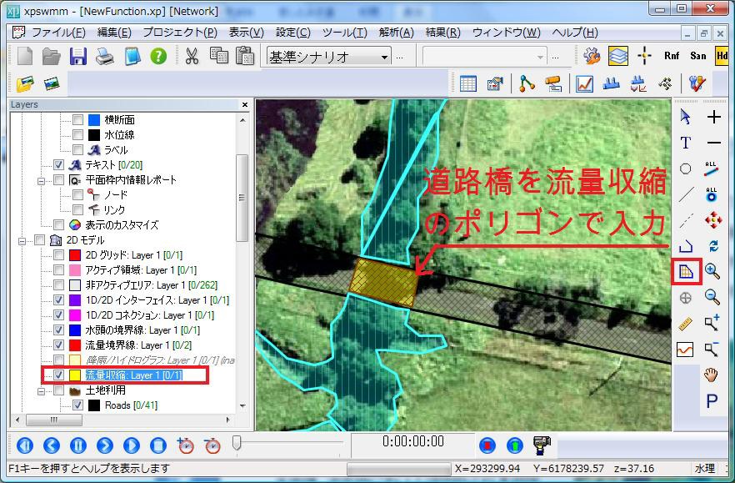Open the 基準シナリオ scenario dropdown
The width and height of the screenshot is (735, 483).
[x=384, y=58]
